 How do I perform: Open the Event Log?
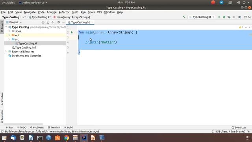(x=239, y=127)
